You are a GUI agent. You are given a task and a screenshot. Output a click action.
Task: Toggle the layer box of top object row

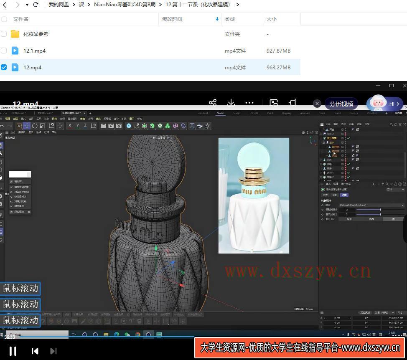coord(342,129)
